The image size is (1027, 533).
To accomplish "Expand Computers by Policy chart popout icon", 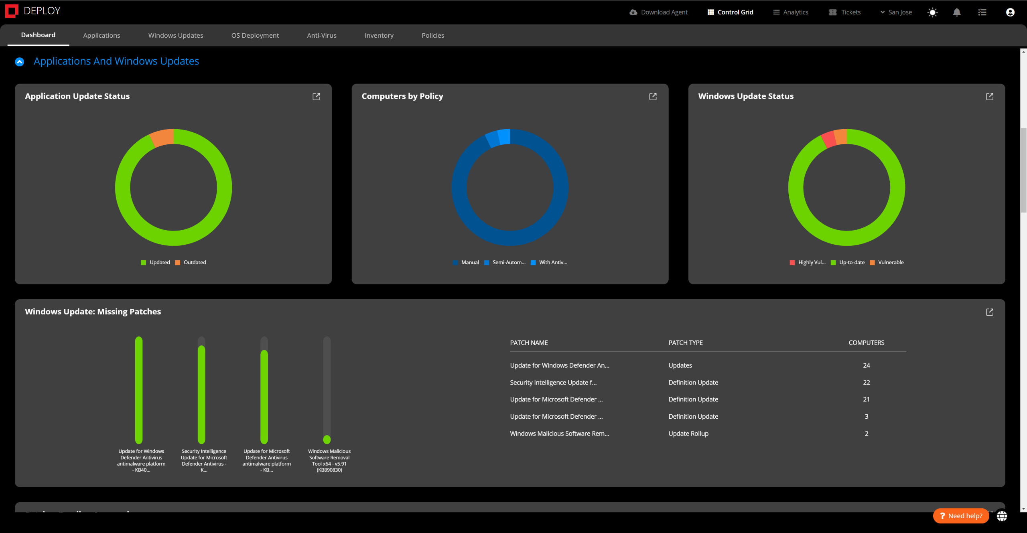I will (x=653, y=96).
